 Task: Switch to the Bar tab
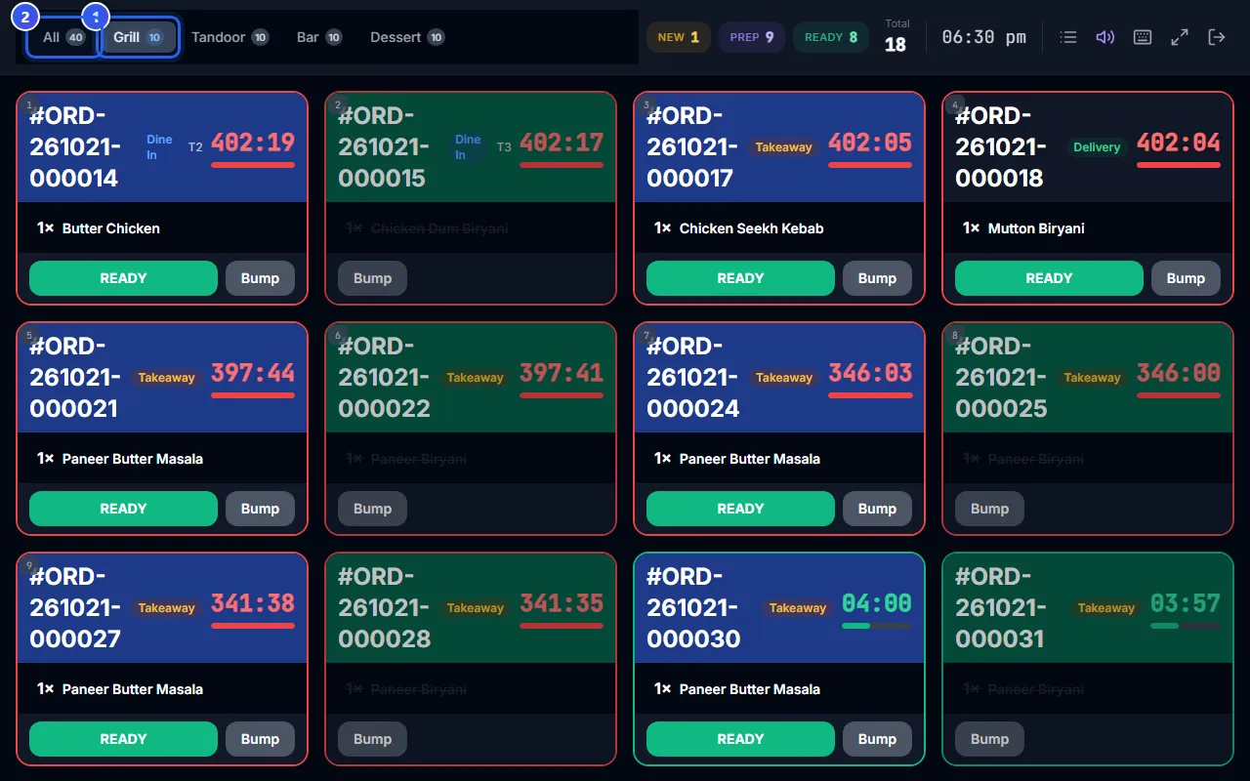pos(319,37)
